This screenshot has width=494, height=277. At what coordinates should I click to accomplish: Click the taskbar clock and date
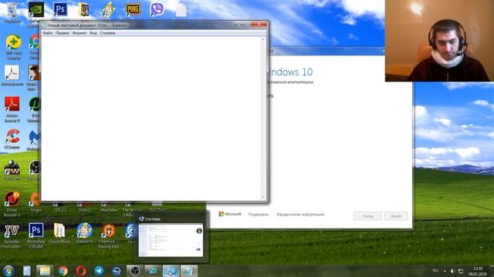pos(478,272)
